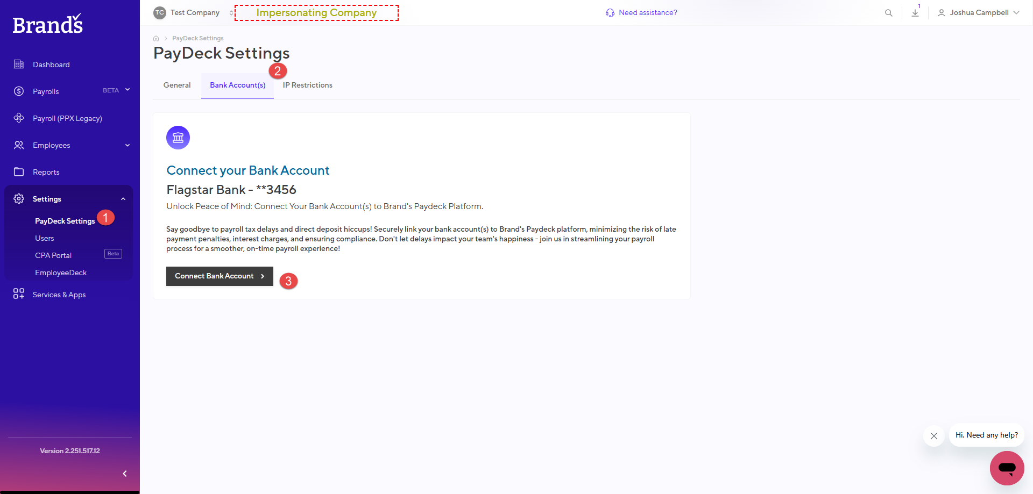Click the Brands logo
The height and width of the screenshot is (494, 1033).
(x=48, y=24)
